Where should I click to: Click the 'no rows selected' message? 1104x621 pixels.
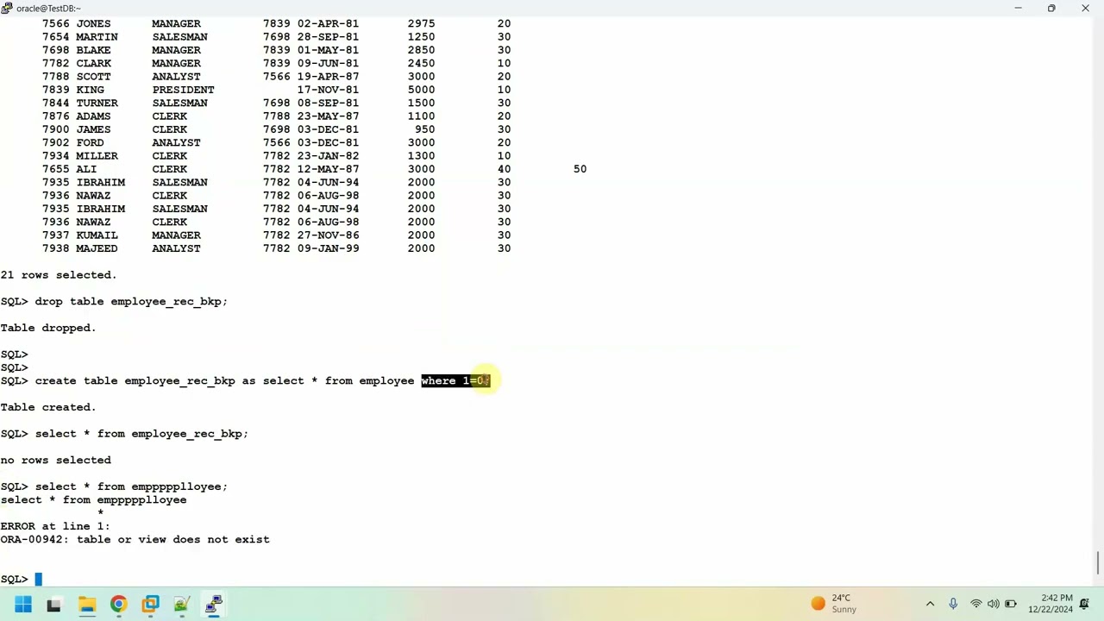(x=55, y=460)
